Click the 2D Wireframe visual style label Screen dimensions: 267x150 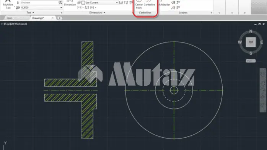pyautogui.click(x=19, y=24)
